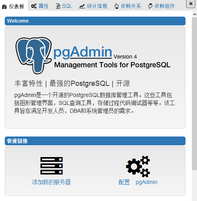Click the scrollbar up arrow
Image resolution: width=197 pixels, height=201 pixels.
[195, 14]
